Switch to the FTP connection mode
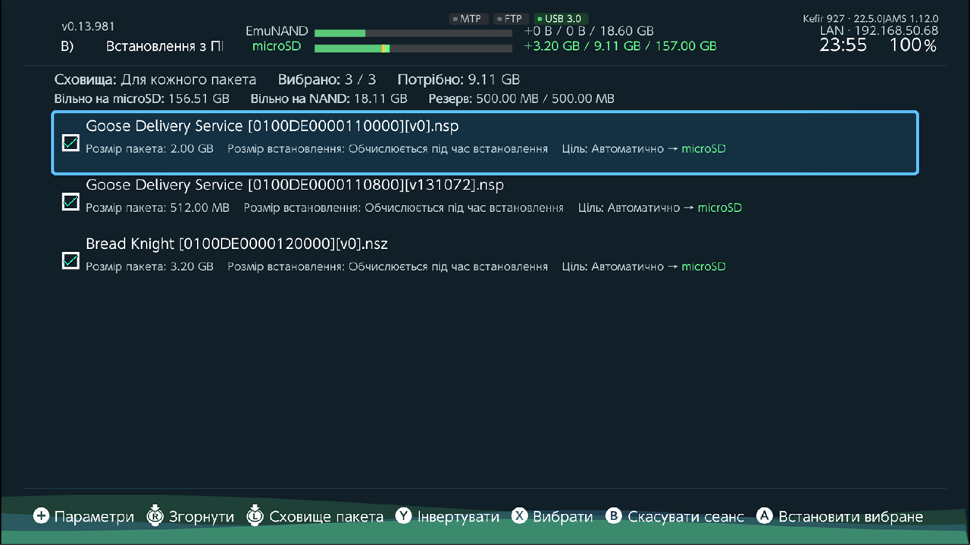The image size is (970, 545). 510,18
